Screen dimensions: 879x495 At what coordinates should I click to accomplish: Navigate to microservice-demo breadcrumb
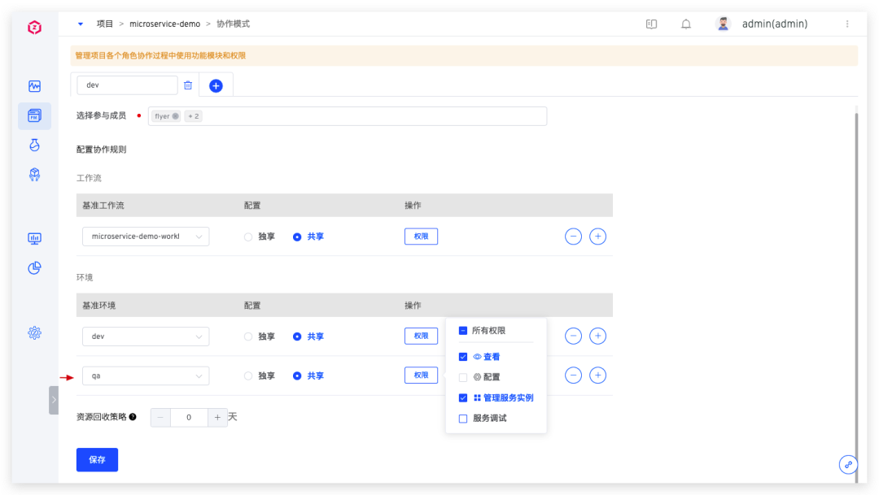[x=164, y=24]
